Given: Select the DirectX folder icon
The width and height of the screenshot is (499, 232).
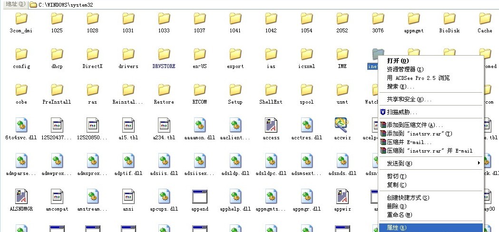Looking at the screenshot, I should tap(92, 54).
